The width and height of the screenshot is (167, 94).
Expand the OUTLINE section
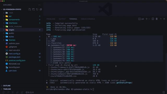point(2,86)
